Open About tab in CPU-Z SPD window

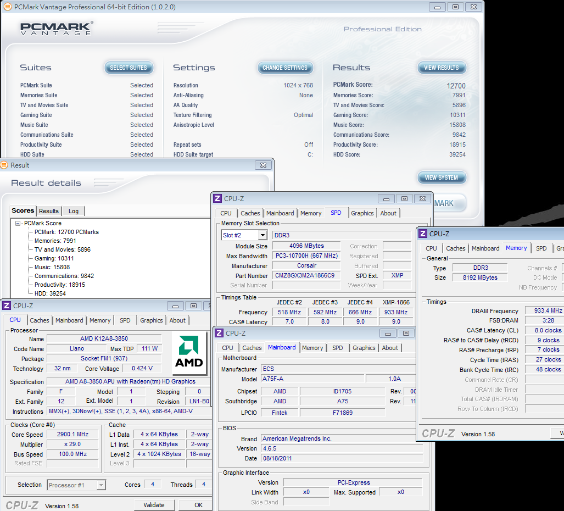388,213
